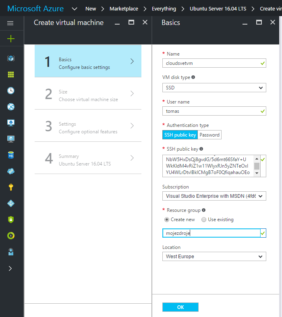Image resolution: width=282 pixels, height=317 pixels.
Task: Select Create new resource group radio
Action: [x=167, y=220]
